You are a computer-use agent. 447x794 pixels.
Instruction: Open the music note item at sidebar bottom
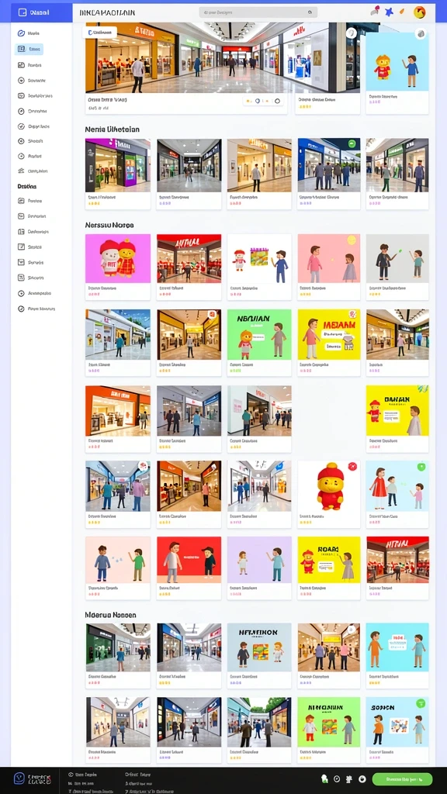[x=36, y=309]
